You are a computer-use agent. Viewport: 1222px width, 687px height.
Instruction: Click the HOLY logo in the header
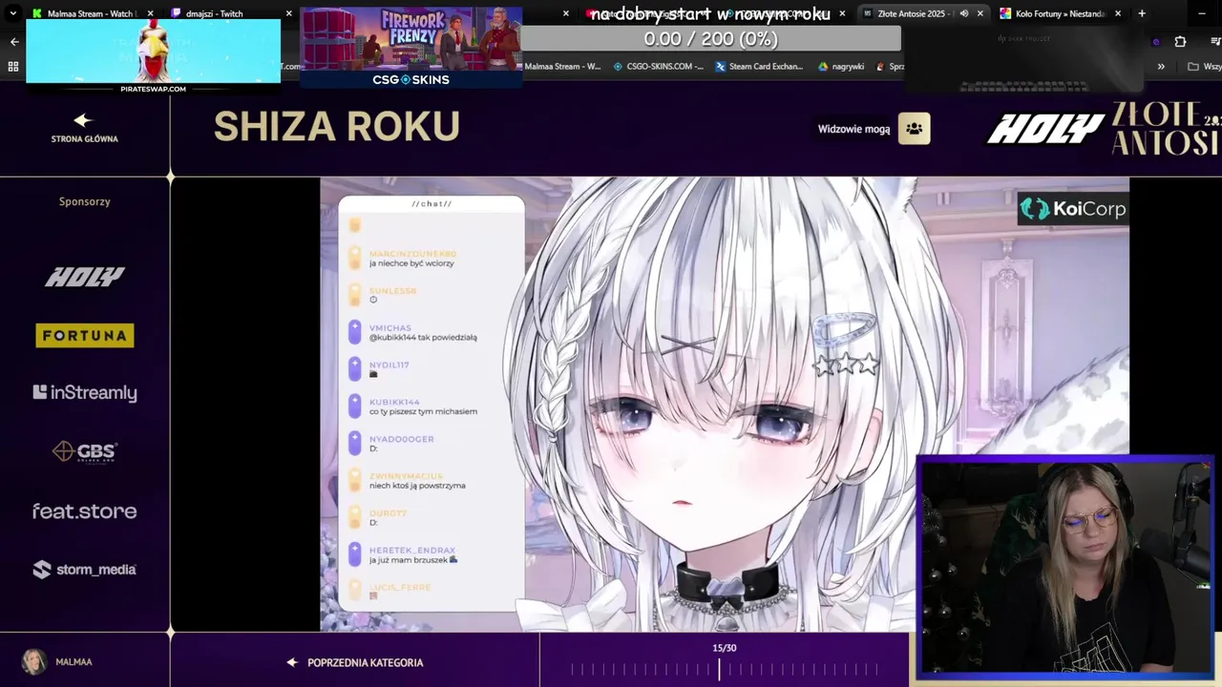(1045, 129)
